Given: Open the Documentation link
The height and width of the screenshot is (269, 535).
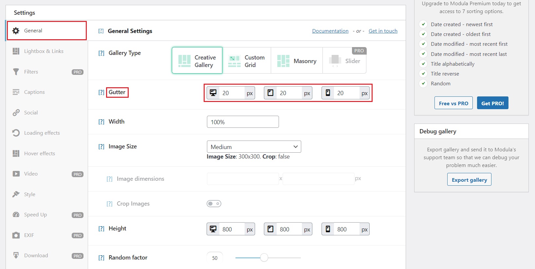Looking at the screenshot, I should point(330,31).
